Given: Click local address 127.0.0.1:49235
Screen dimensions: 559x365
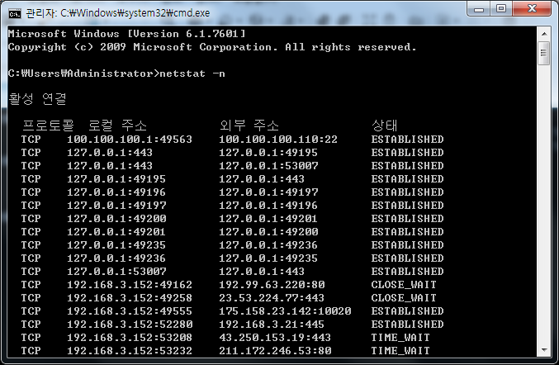Looking at the screenshot, I should 116,245.
